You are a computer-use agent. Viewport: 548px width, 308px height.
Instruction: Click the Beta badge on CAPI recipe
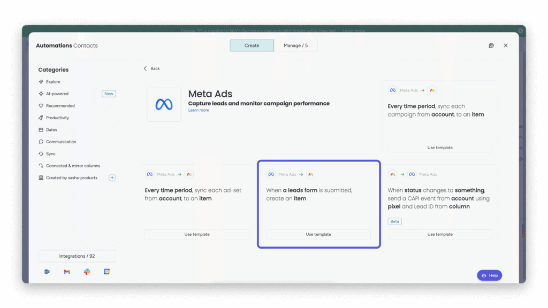tap(394, 221)
